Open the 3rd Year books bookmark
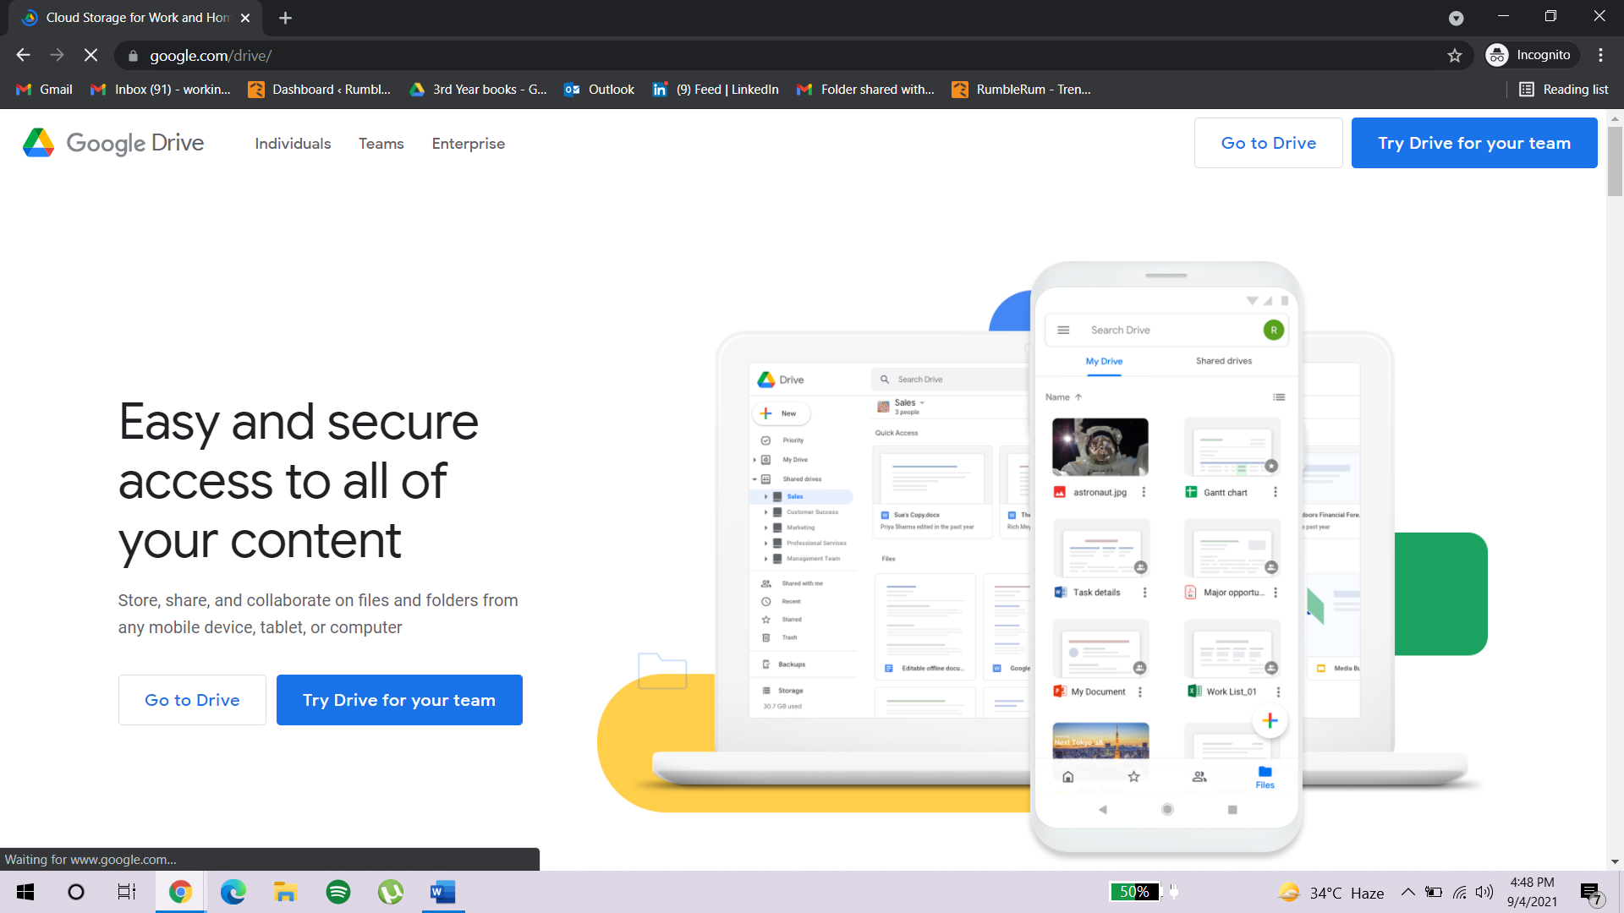 pos(479,90)
